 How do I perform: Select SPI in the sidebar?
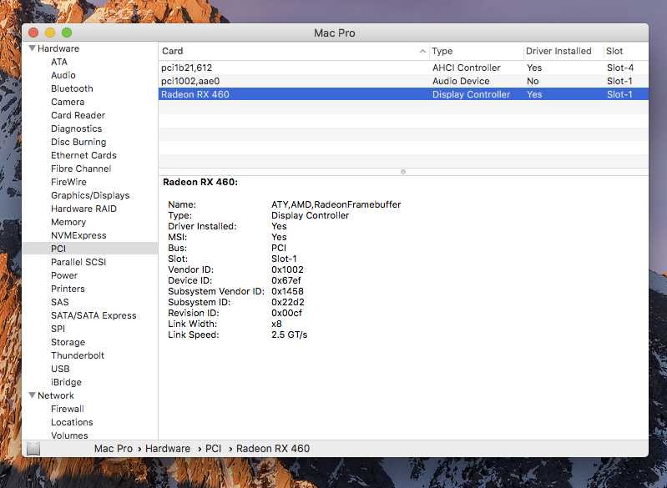click(58, 329)
